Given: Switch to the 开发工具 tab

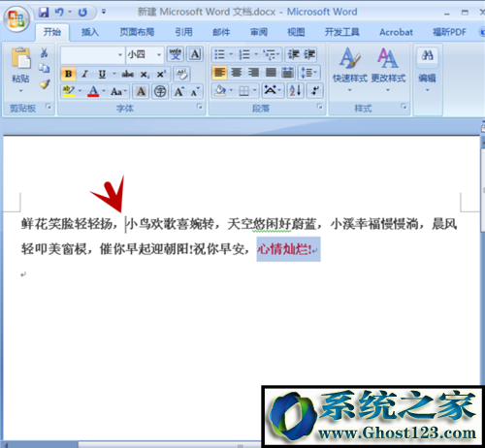Looking at the screenshot, I should pos(342,32).
